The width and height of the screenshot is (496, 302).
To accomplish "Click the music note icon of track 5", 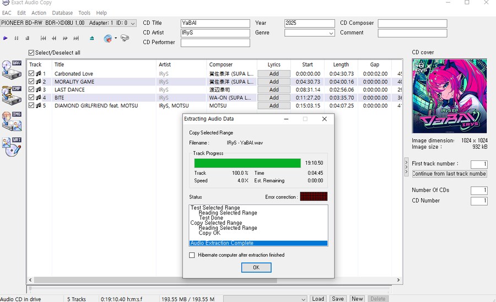I will tap(38, 105).
